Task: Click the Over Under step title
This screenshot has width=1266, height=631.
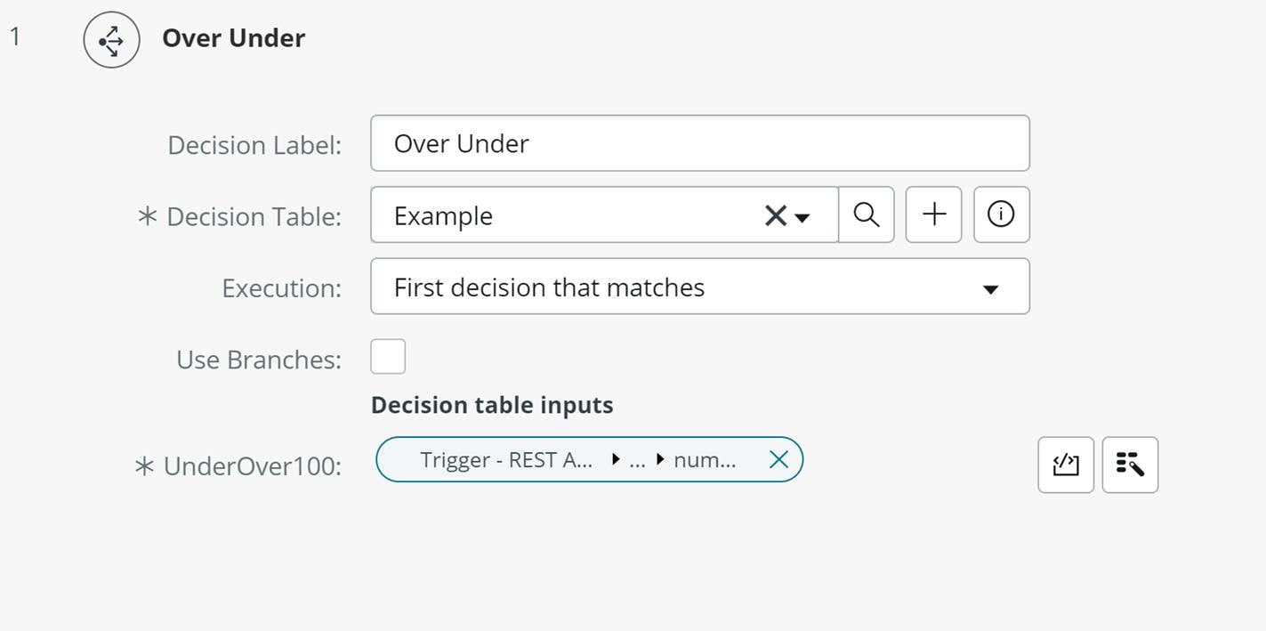Action: (233, 38)
